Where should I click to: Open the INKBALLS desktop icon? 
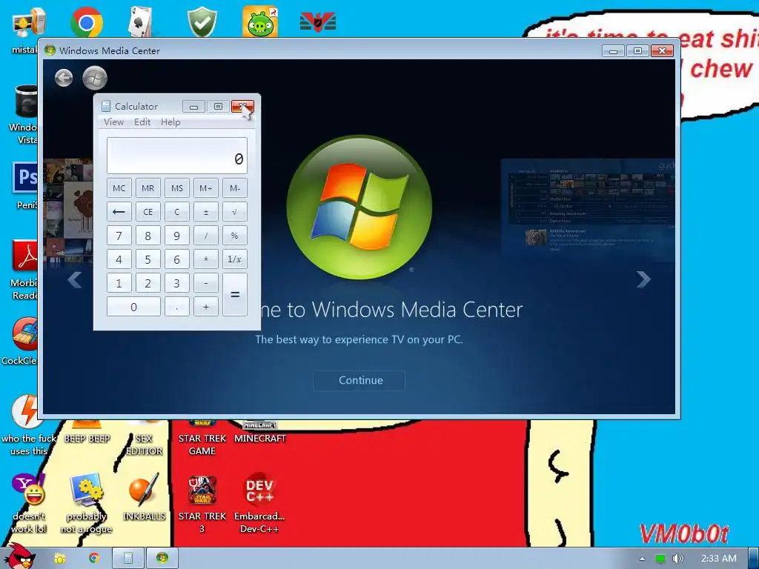pos(144,497)
